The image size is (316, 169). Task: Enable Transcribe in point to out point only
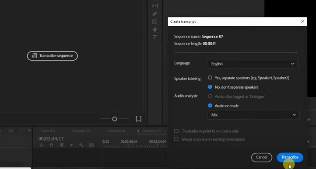[176, 131]
